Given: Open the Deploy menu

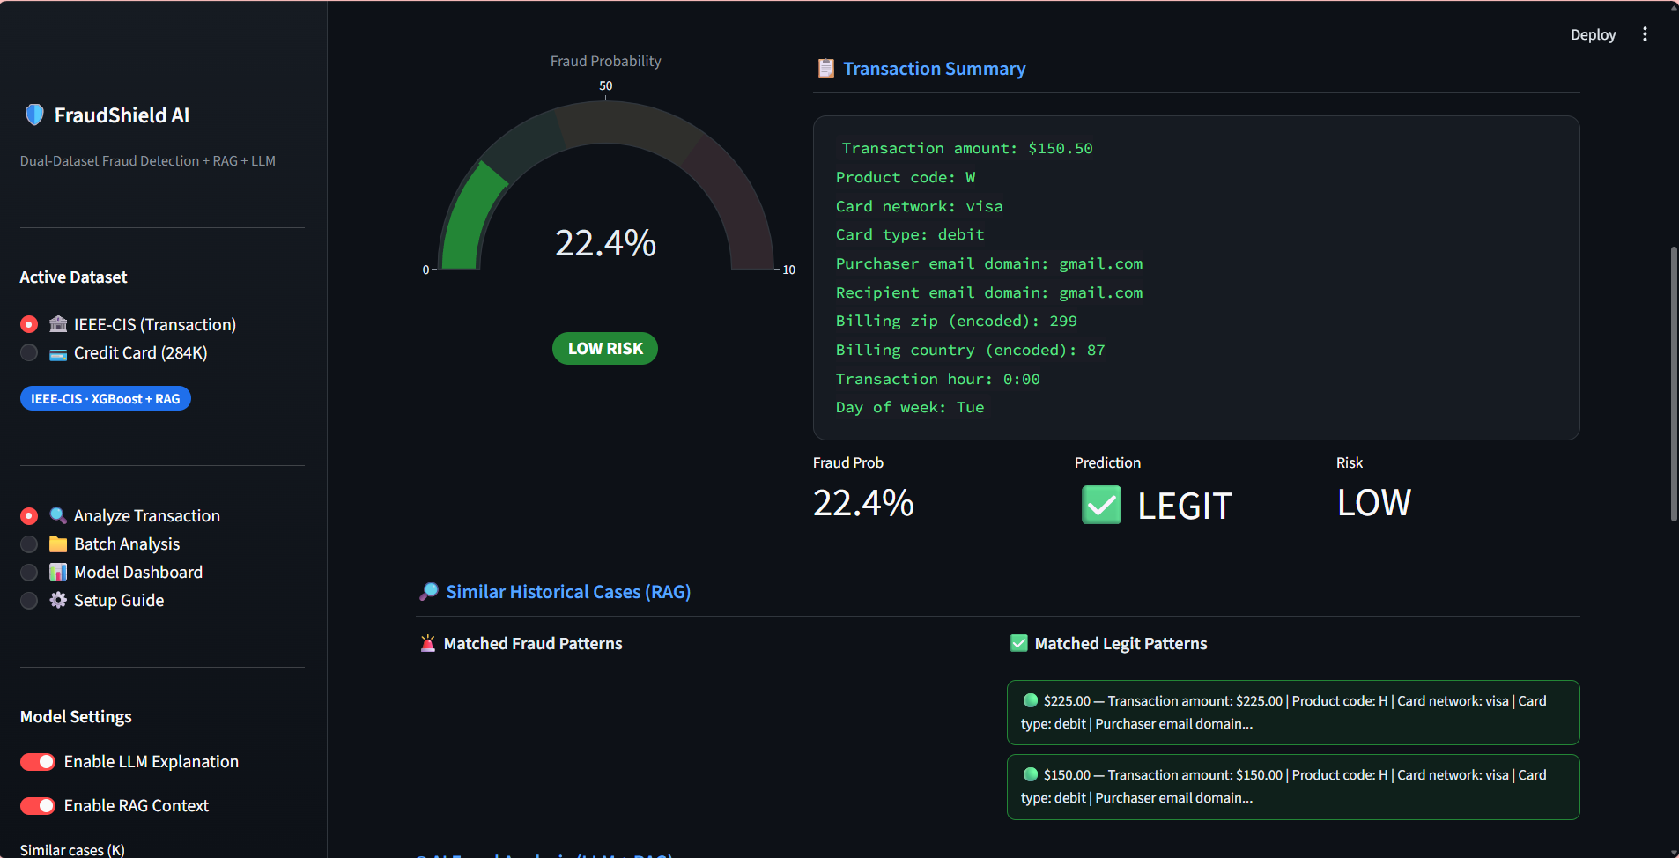Looking at the screenshot, I should [1592, 34].
